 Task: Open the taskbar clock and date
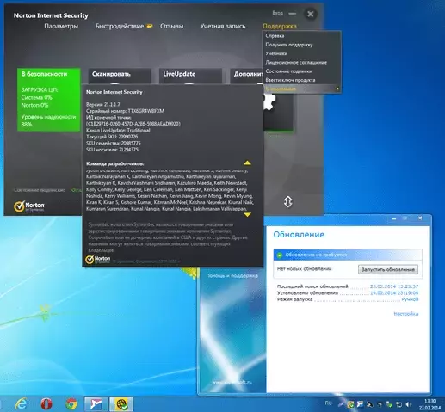coord(430,404)
